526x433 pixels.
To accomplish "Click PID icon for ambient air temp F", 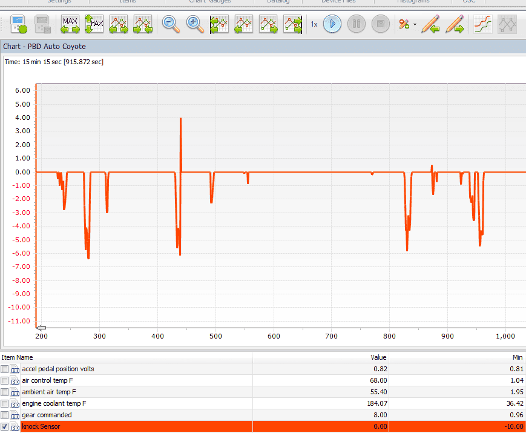I will pyautogui.click(x=15, y=392).
